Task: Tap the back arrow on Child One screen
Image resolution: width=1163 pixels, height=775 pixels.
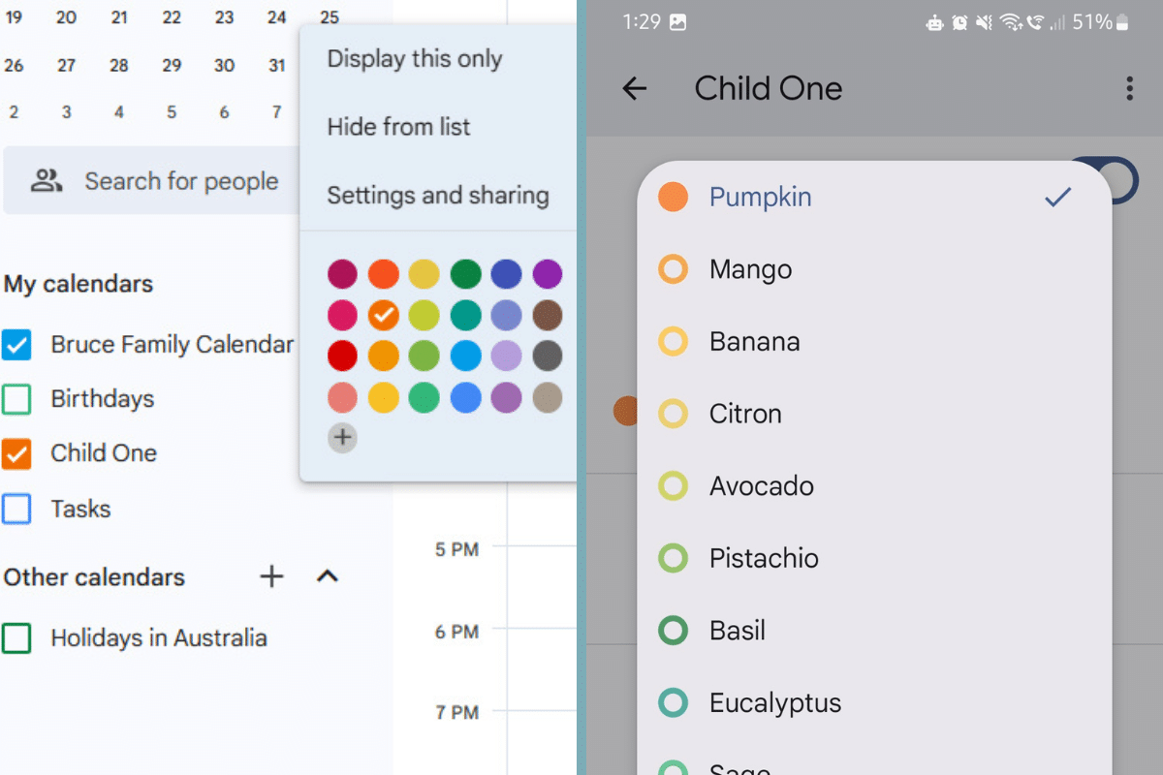Action: pyautogui.click(x=635, y=88)
